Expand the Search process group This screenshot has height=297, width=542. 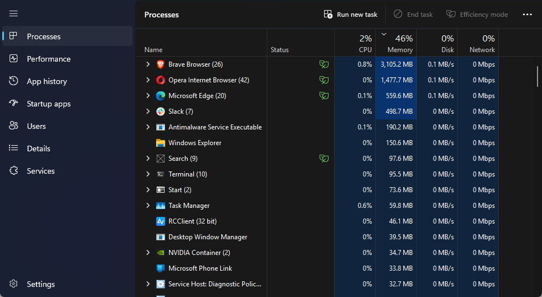pos(148,159)
